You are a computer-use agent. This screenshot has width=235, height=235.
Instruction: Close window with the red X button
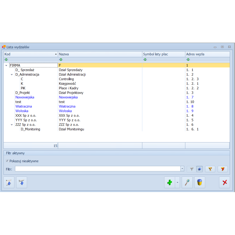pos(225,182)
